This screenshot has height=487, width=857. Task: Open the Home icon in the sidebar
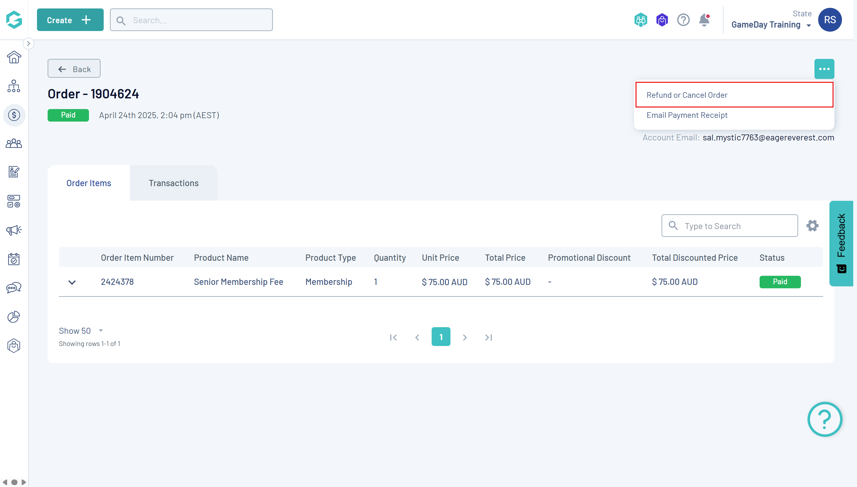coord(14,57)
